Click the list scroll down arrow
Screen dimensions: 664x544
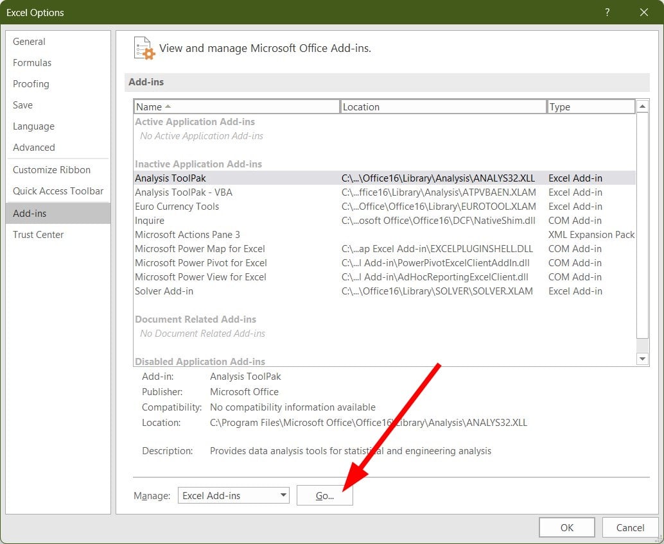click(642, 359)
